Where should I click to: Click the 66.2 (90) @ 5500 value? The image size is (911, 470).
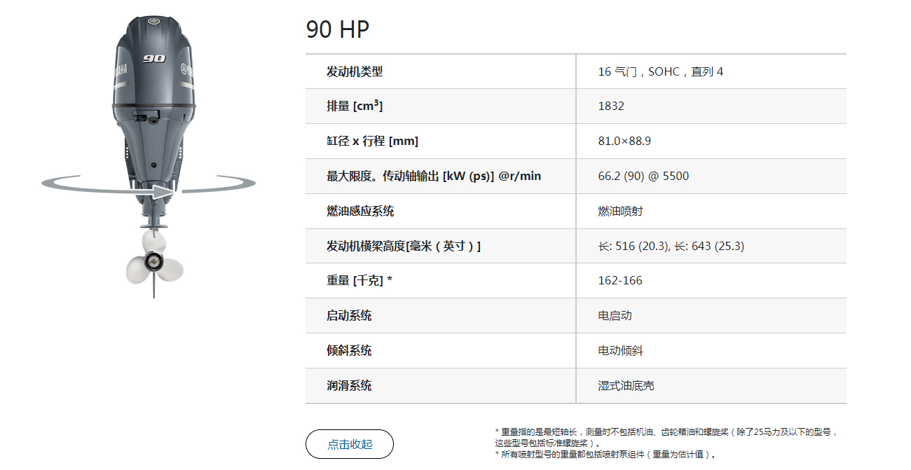(x=643, y=176)
